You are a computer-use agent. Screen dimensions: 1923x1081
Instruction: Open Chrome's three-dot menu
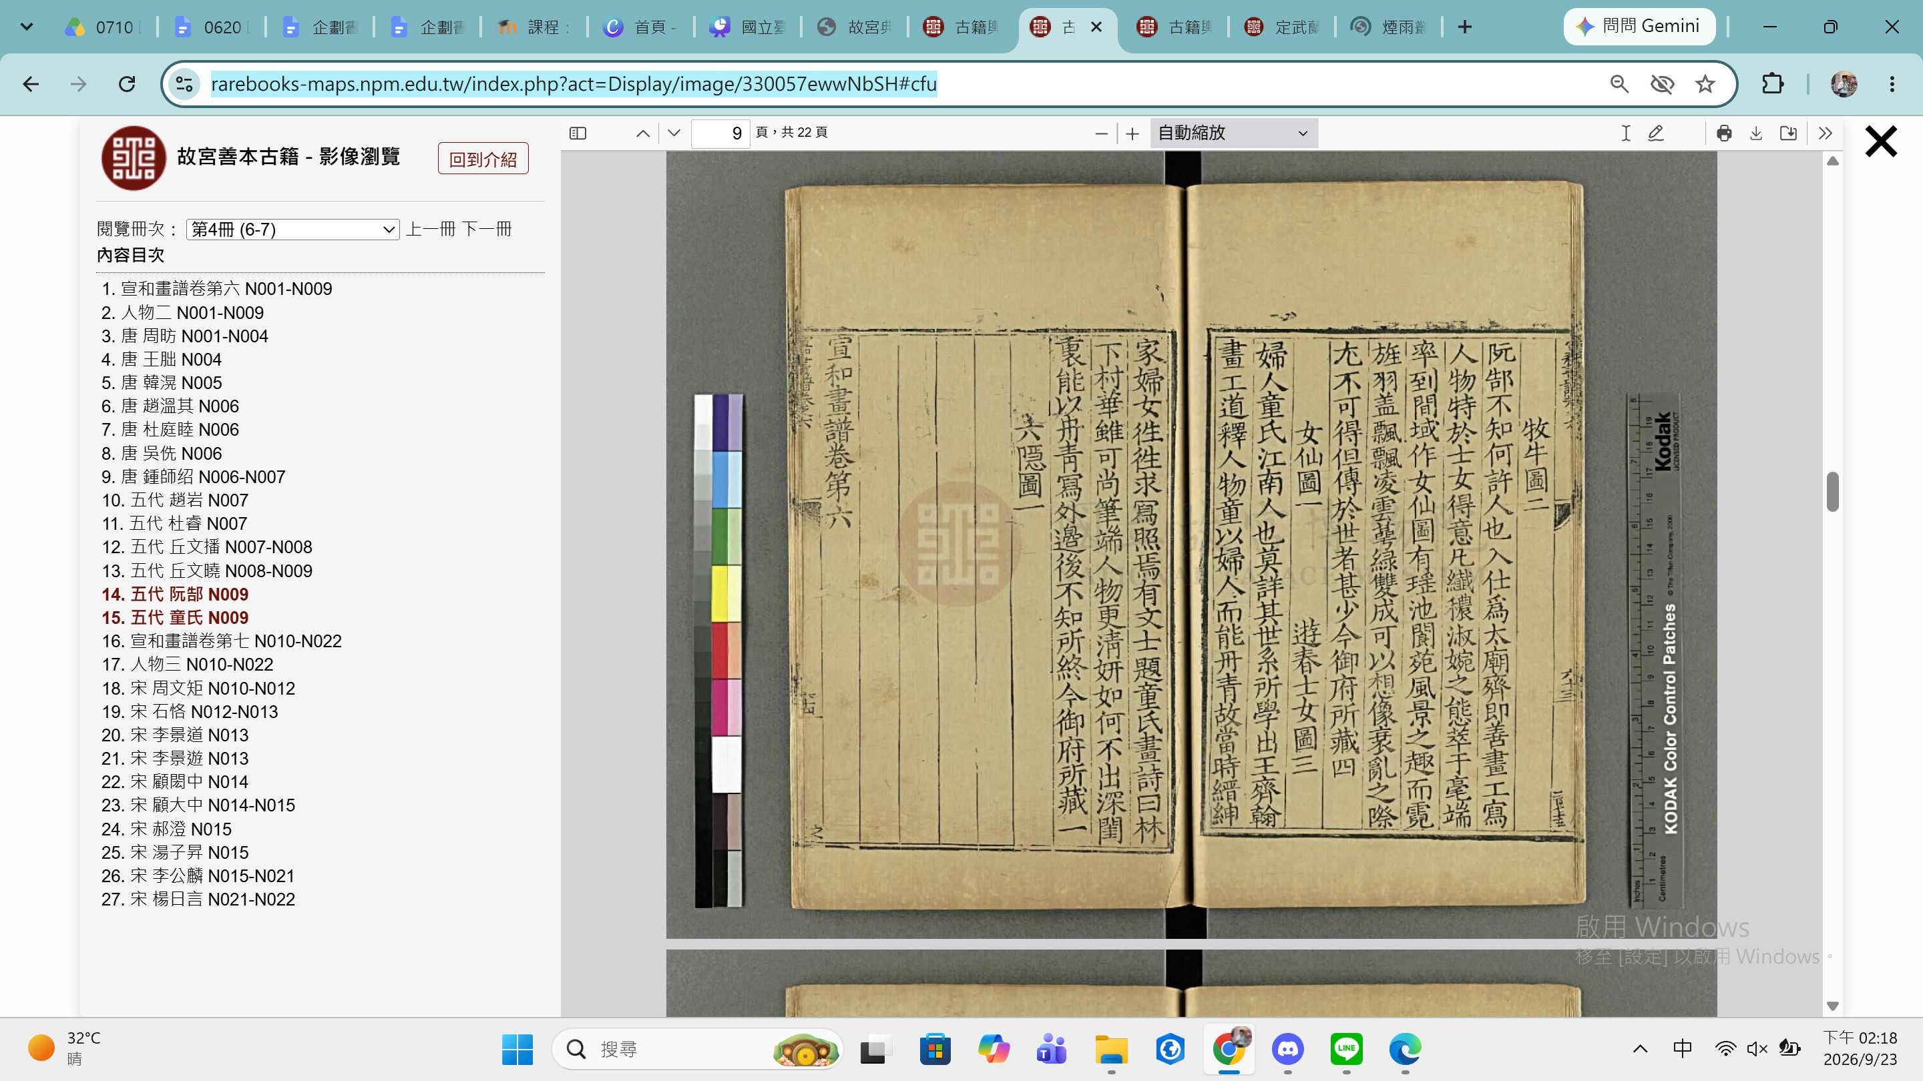1892,83
